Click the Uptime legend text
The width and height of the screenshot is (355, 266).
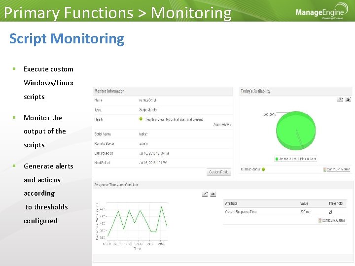[x=297, y=159]
